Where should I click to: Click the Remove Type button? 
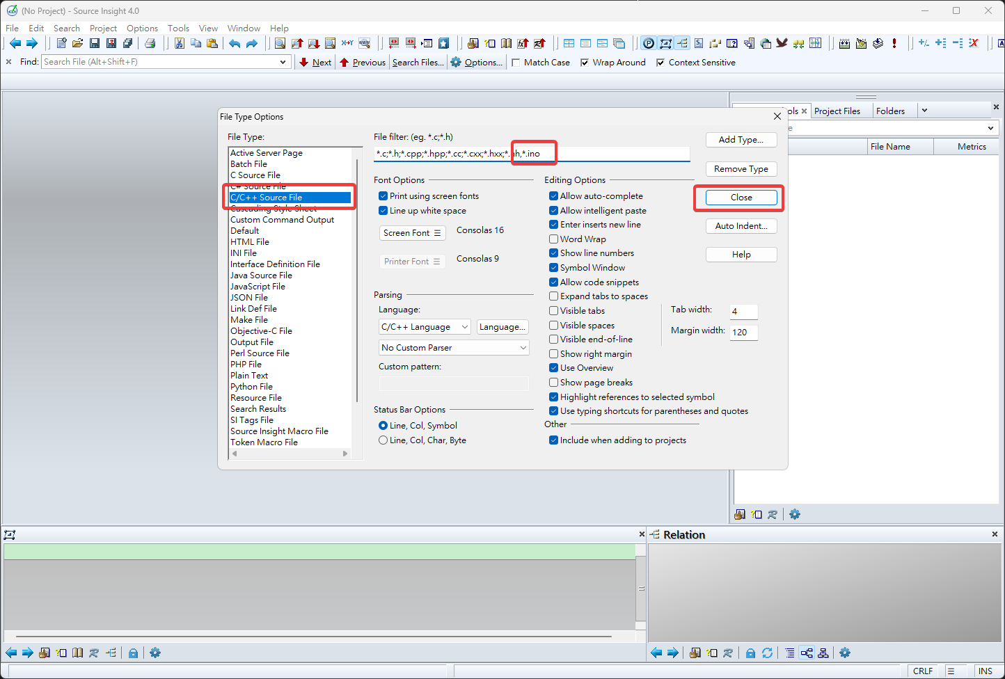click(741, 169)
